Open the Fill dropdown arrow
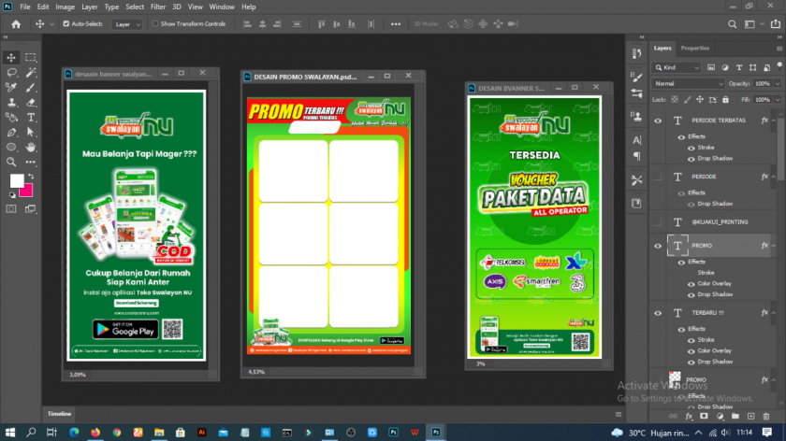 click(x=778, y=100)
